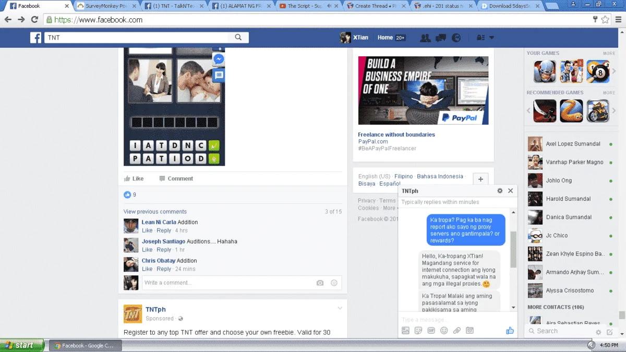Viewport: 626px width, 352px height.
Task: Add a photo in the TNTph chat
Action: [405, 331]
